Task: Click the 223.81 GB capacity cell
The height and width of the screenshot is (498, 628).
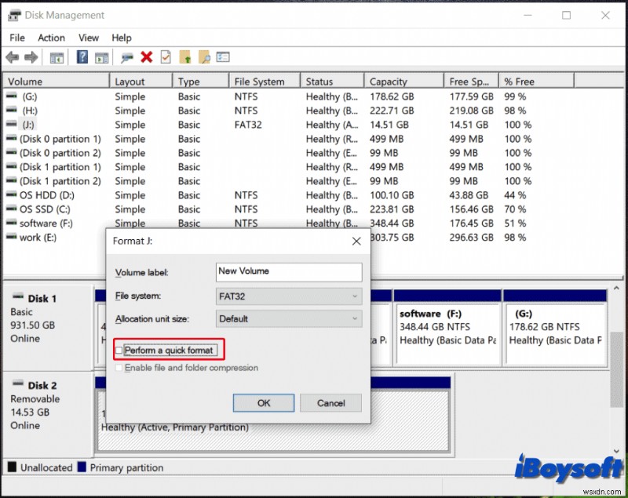Action: click(x=391, y=209)
